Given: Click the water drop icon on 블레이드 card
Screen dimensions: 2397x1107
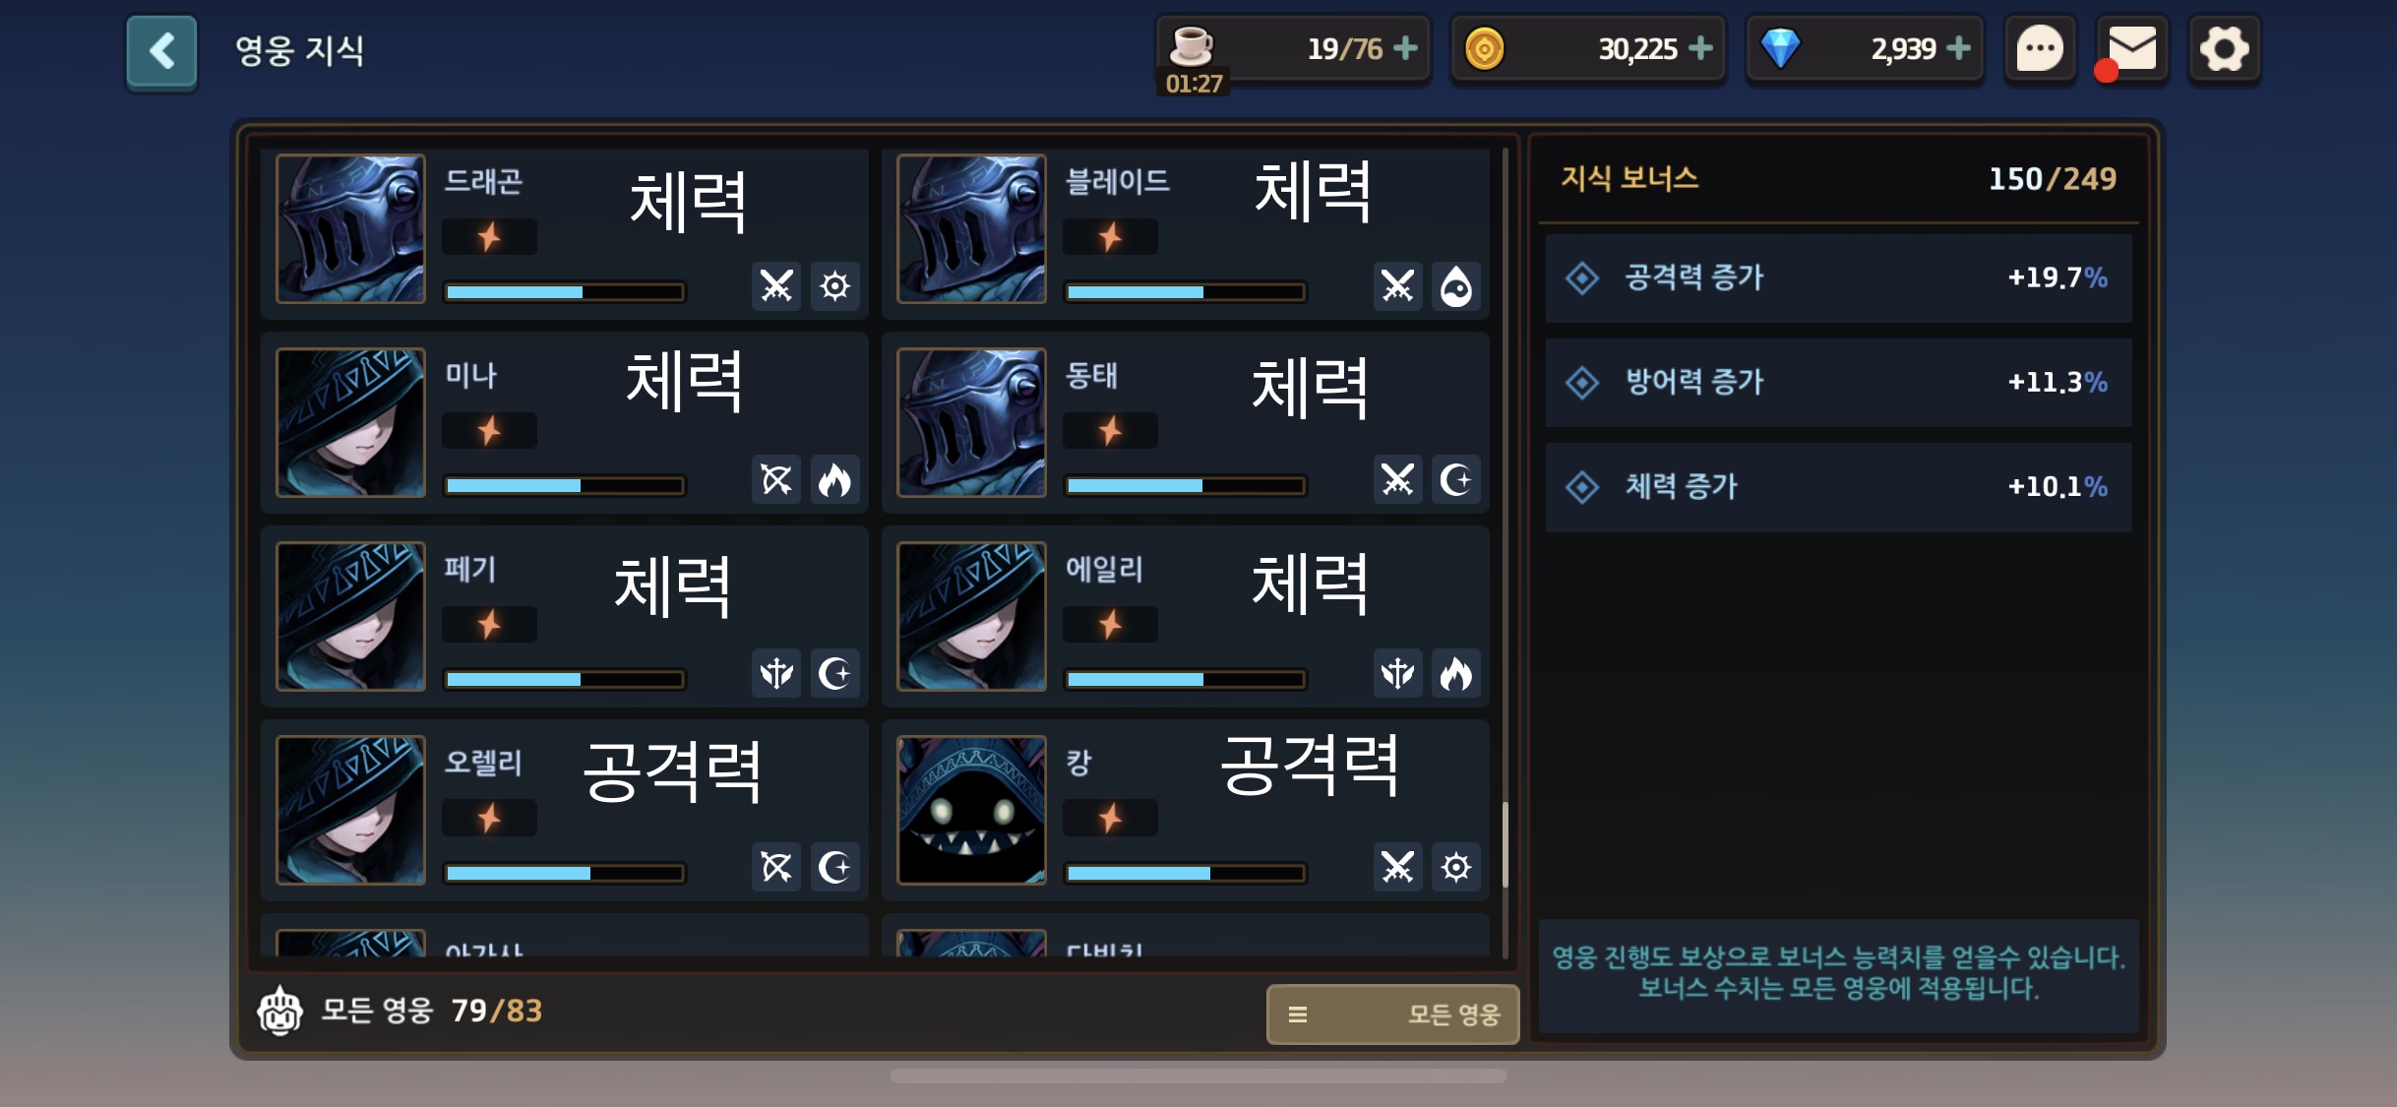Looking at the screenshot, I should 1455,286.
